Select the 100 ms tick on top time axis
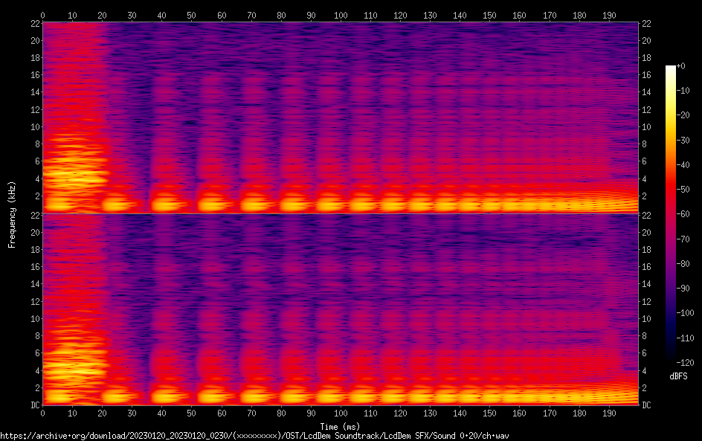The height and width of the screenshot is (441, 702). (341, 15)
